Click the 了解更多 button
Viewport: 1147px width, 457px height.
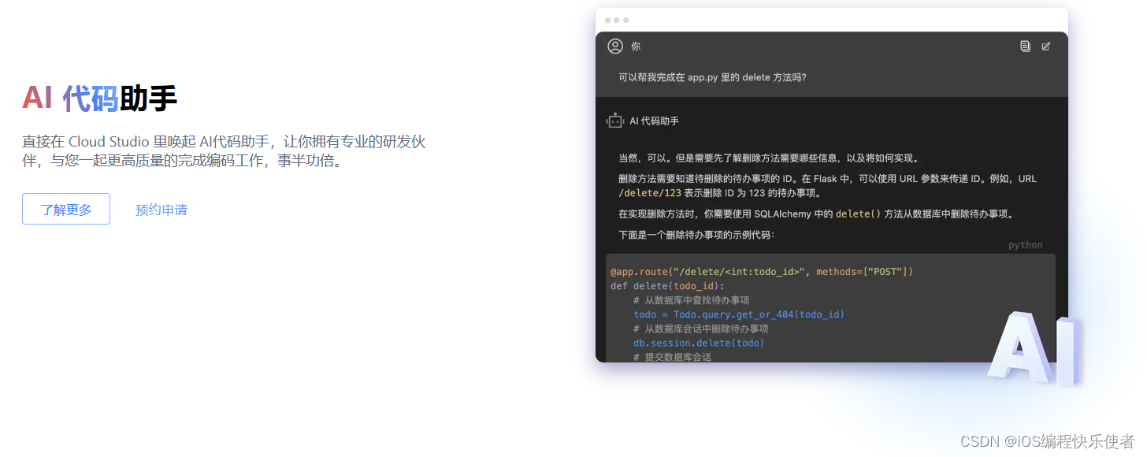[x=66, y=209]
